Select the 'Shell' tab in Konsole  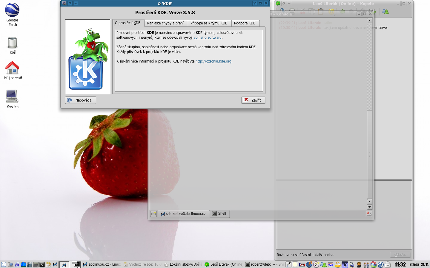pos(219,214)
